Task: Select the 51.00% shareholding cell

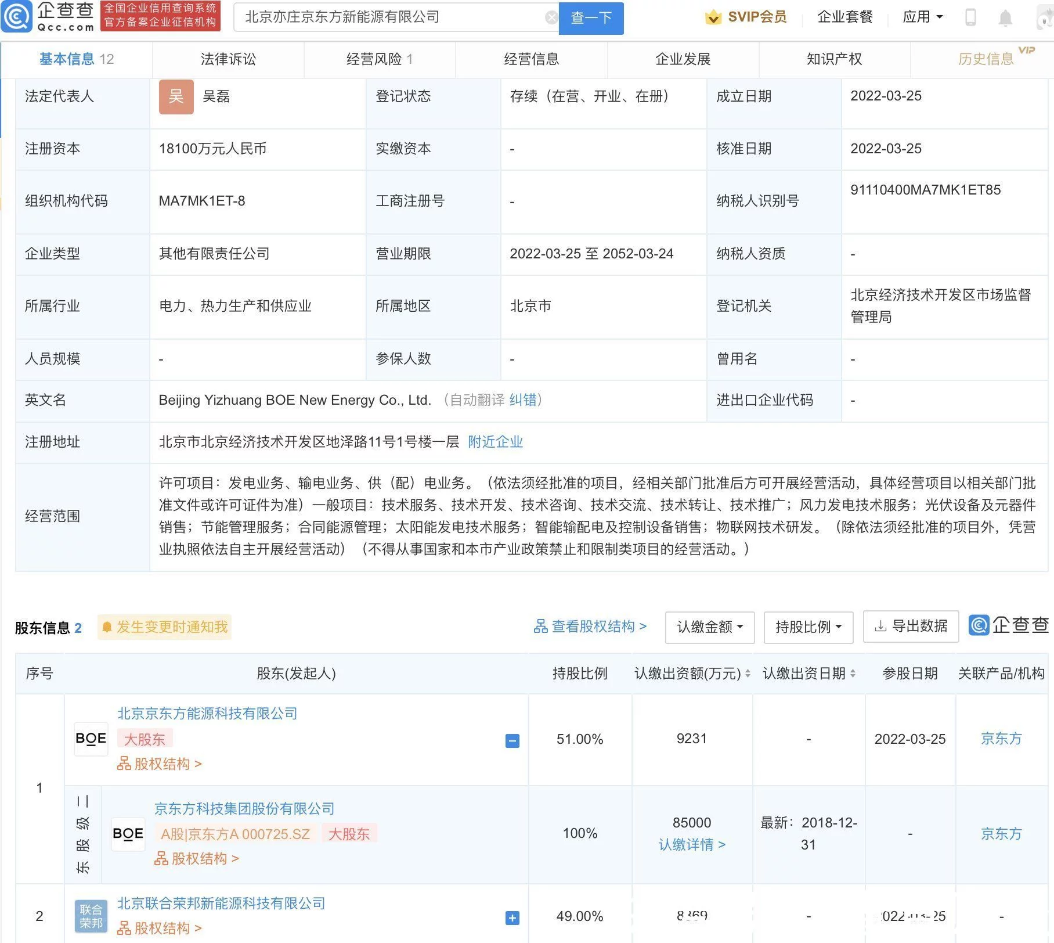Action: 580,739
